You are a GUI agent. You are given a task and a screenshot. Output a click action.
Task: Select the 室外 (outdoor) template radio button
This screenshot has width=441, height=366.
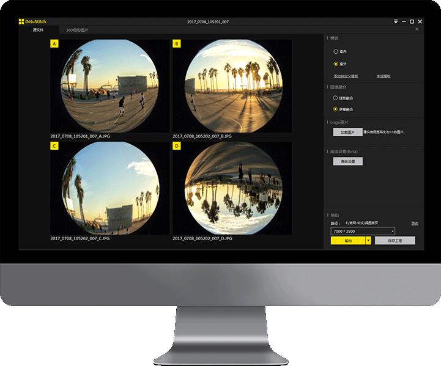coord(336,64)
